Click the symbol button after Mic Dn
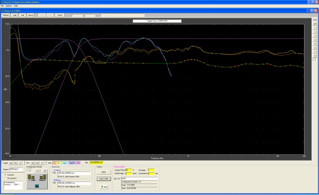This screenshot has height=195, width=319. [x=42, y=163]
